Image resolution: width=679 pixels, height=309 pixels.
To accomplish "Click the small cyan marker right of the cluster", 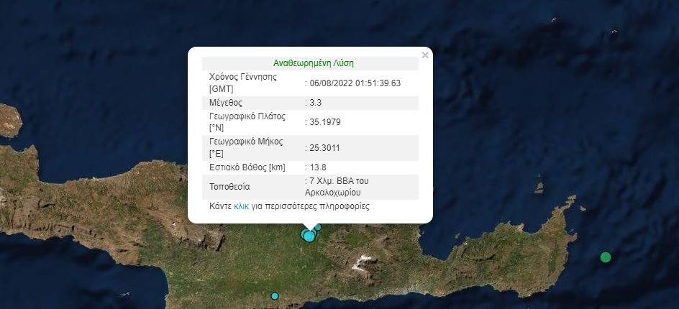I will tap(318, 227).
